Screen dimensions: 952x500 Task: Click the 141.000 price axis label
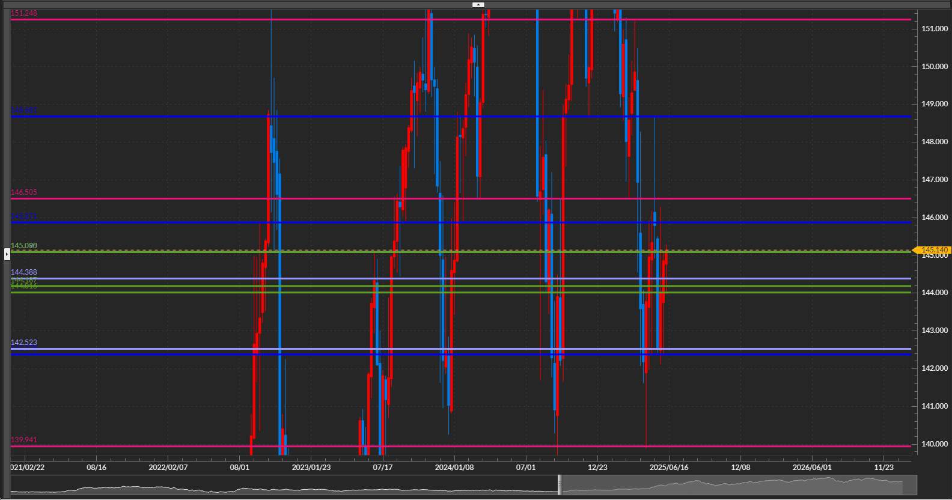coord(935,406)
